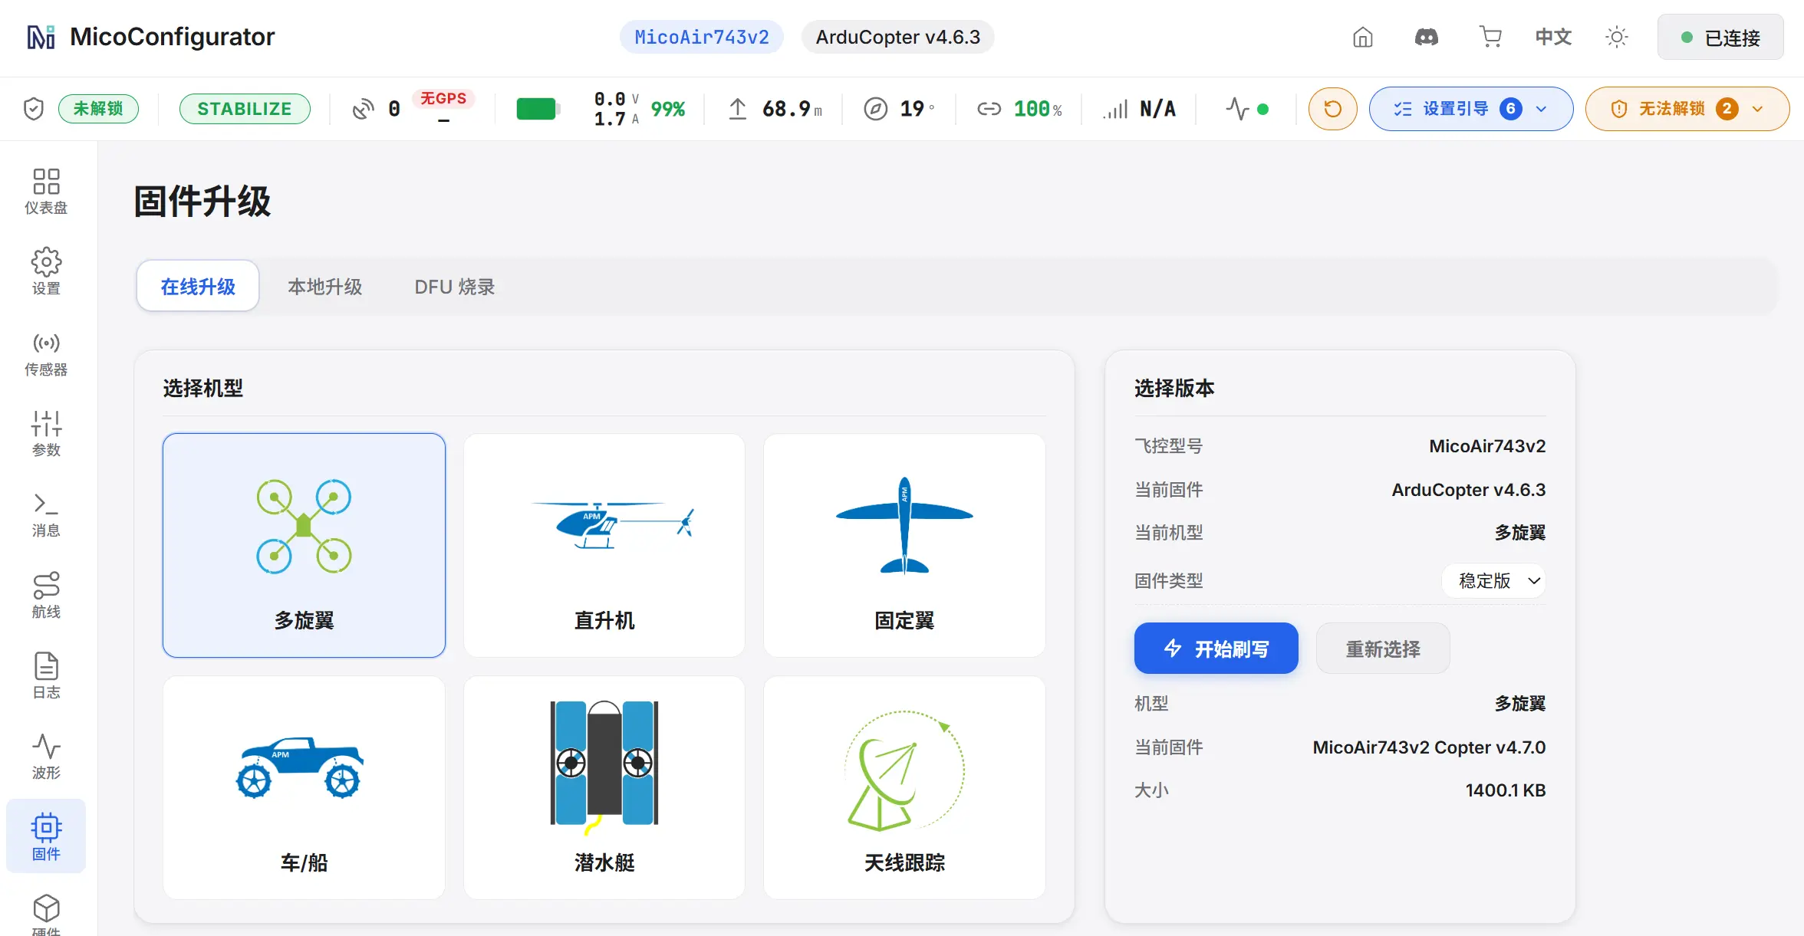Click the ArduCopter v4.6.3 firmware badge
Viewport: 1804px width, 936px height.
pyautogui.click(x=898, y=37)
